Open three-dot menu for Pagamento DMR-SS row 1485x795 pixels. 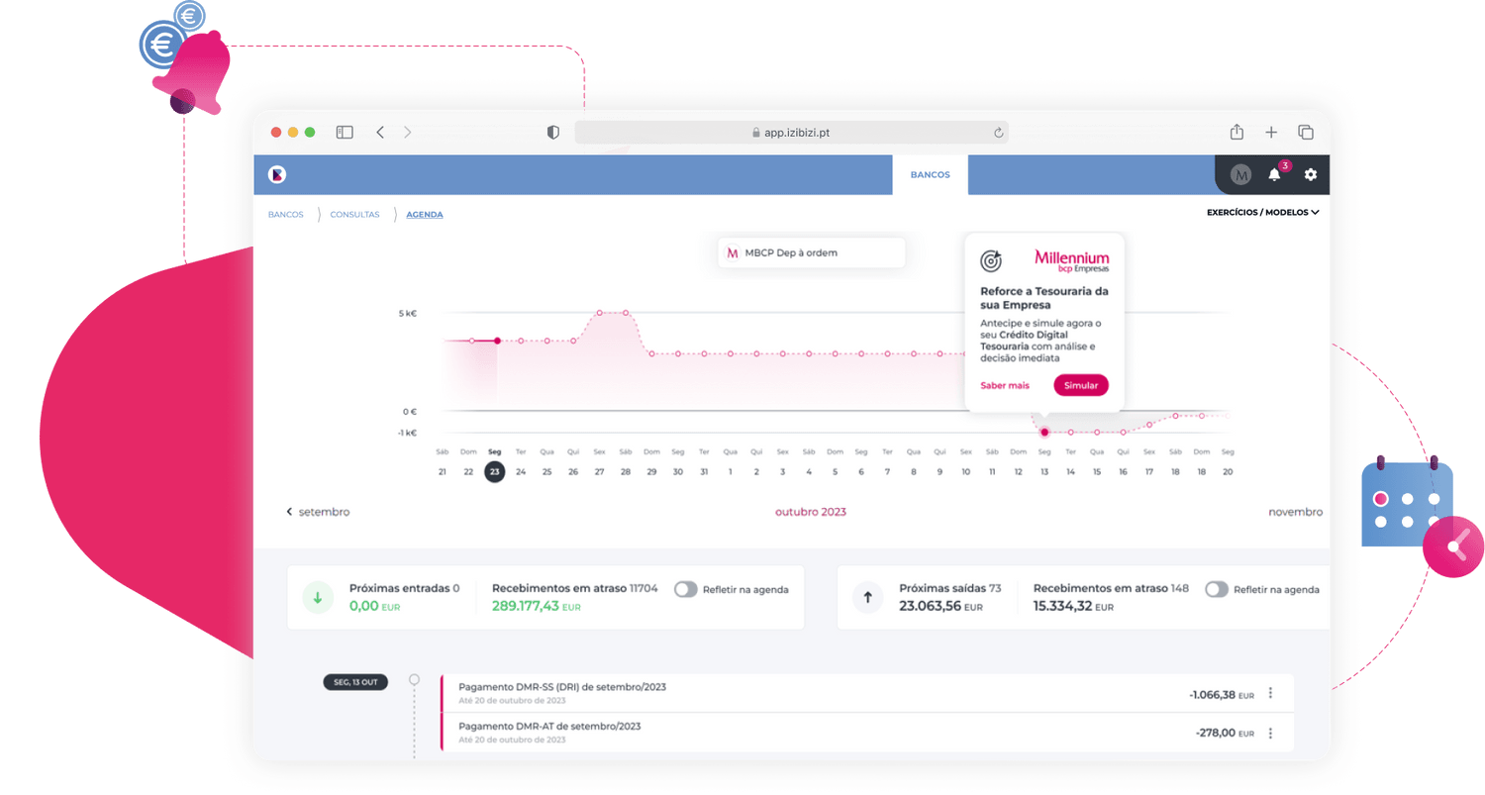pos(1270,694)
